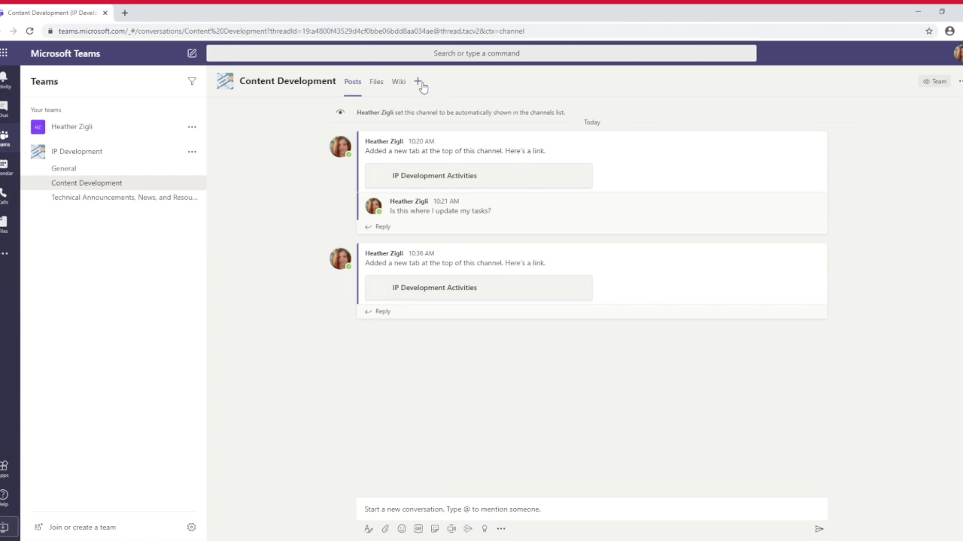Attach a file with the paperclip icon

coord(385,529)
